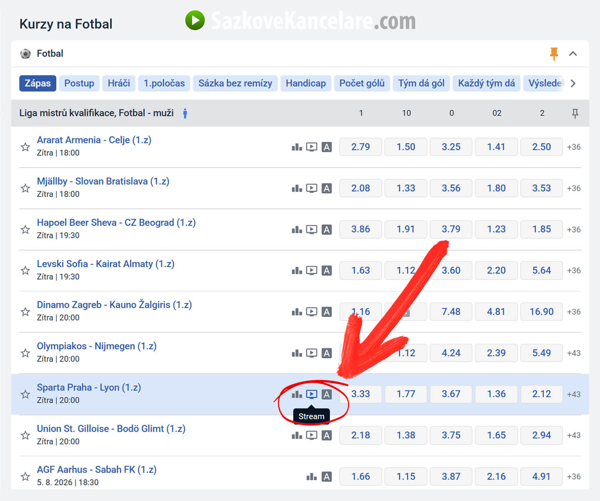Click the A icon for Levski Sofia - Kairat Almaty

pyautogui.click(x=327, y=271)
